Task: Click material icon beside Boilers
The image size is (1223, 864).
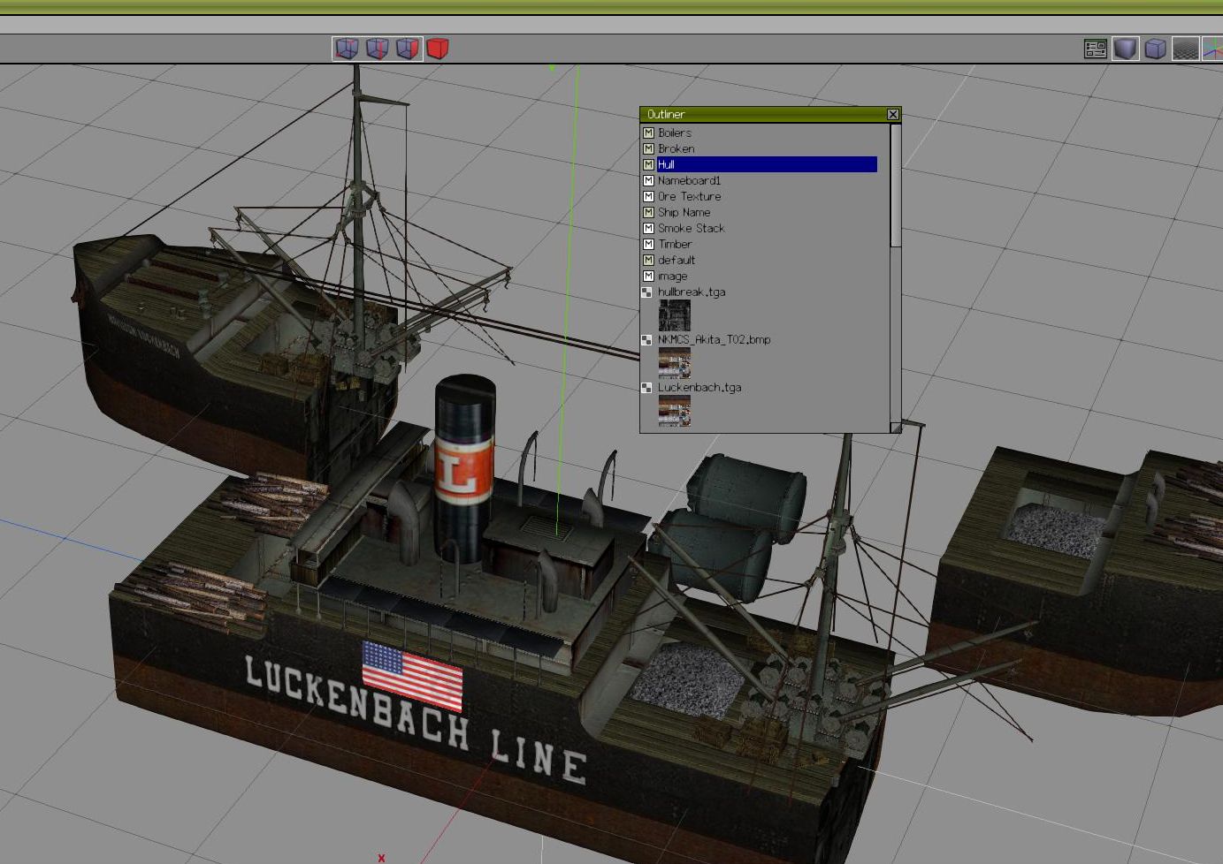Action: (648, 133)
